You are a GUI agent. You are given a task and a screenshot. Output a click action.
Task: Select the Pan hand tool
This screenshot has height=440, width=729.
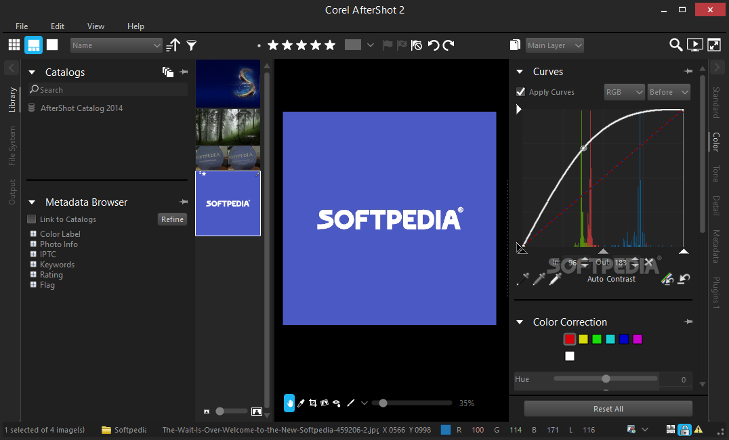tap(289, 403)
